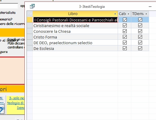Toggle TDem checkbox for Ciristianesimo e realtà sociale
The image size is (156, 120).
click(x=140, y=26)
